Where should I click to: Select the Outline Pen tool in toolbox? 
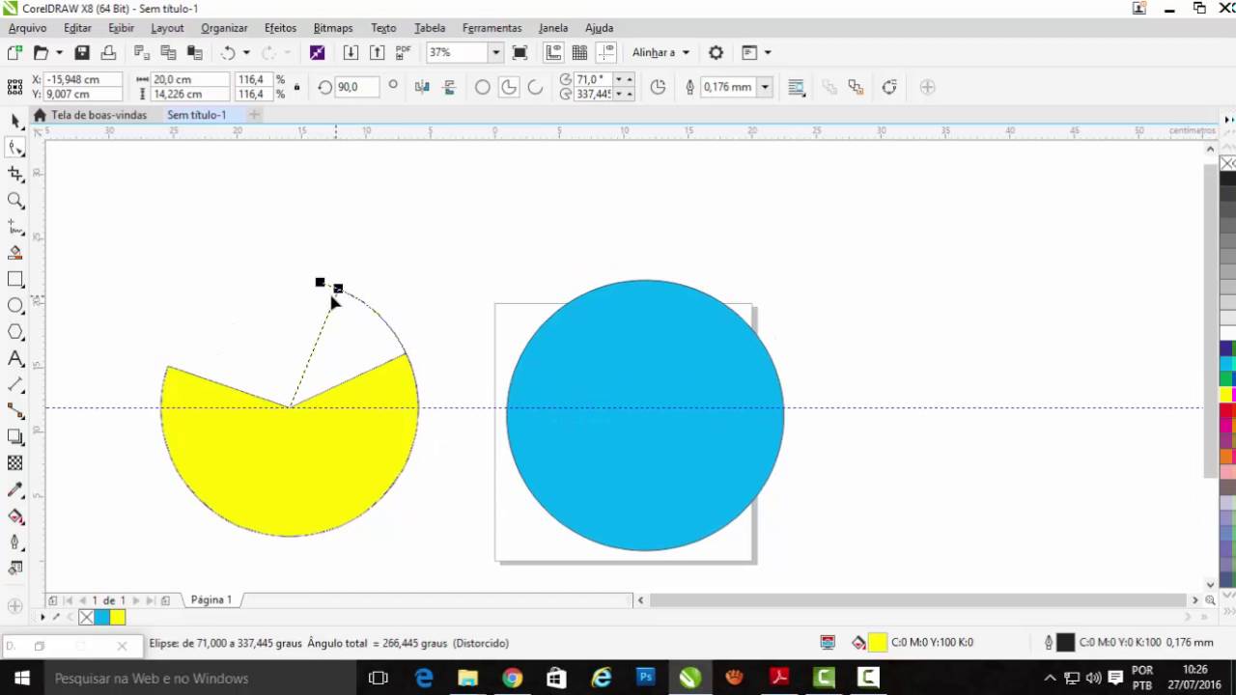[15, 542]
